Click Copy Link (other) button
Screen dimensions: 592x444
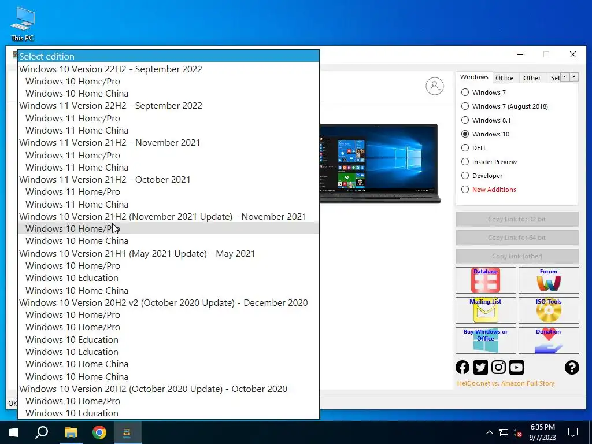coord(517,256)
